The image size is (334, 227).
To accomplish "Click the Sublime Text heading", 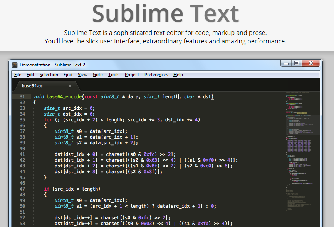I will pyautogui.click(x=166, y=13).
